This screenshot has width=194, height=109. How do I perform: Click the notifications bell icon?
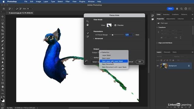pyautogui.click(x=177, y=9)
